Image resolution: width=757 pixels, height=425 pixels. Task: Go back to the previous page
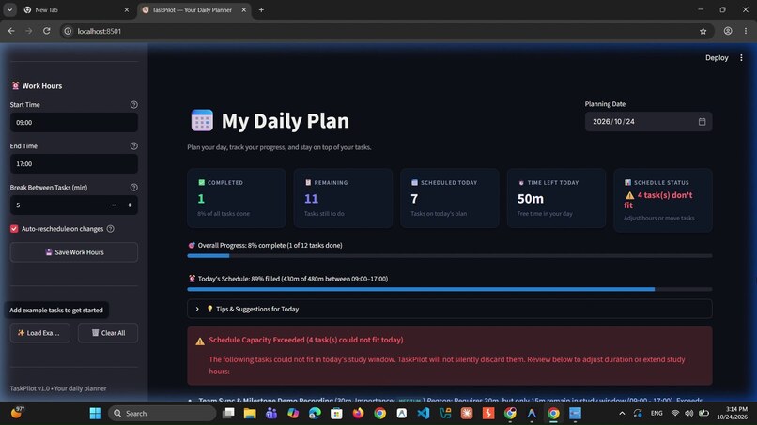11,31
